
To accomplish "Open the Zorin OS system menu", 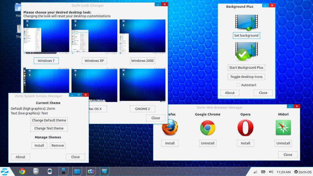I will point(303,172).
